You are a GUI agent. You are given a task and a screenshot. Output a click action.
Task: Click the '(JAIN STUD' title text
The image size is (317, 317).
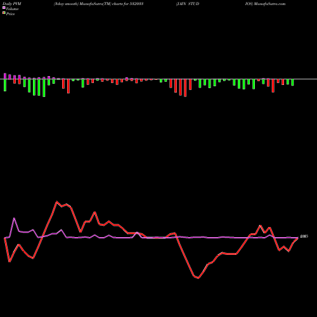[188, 4]
